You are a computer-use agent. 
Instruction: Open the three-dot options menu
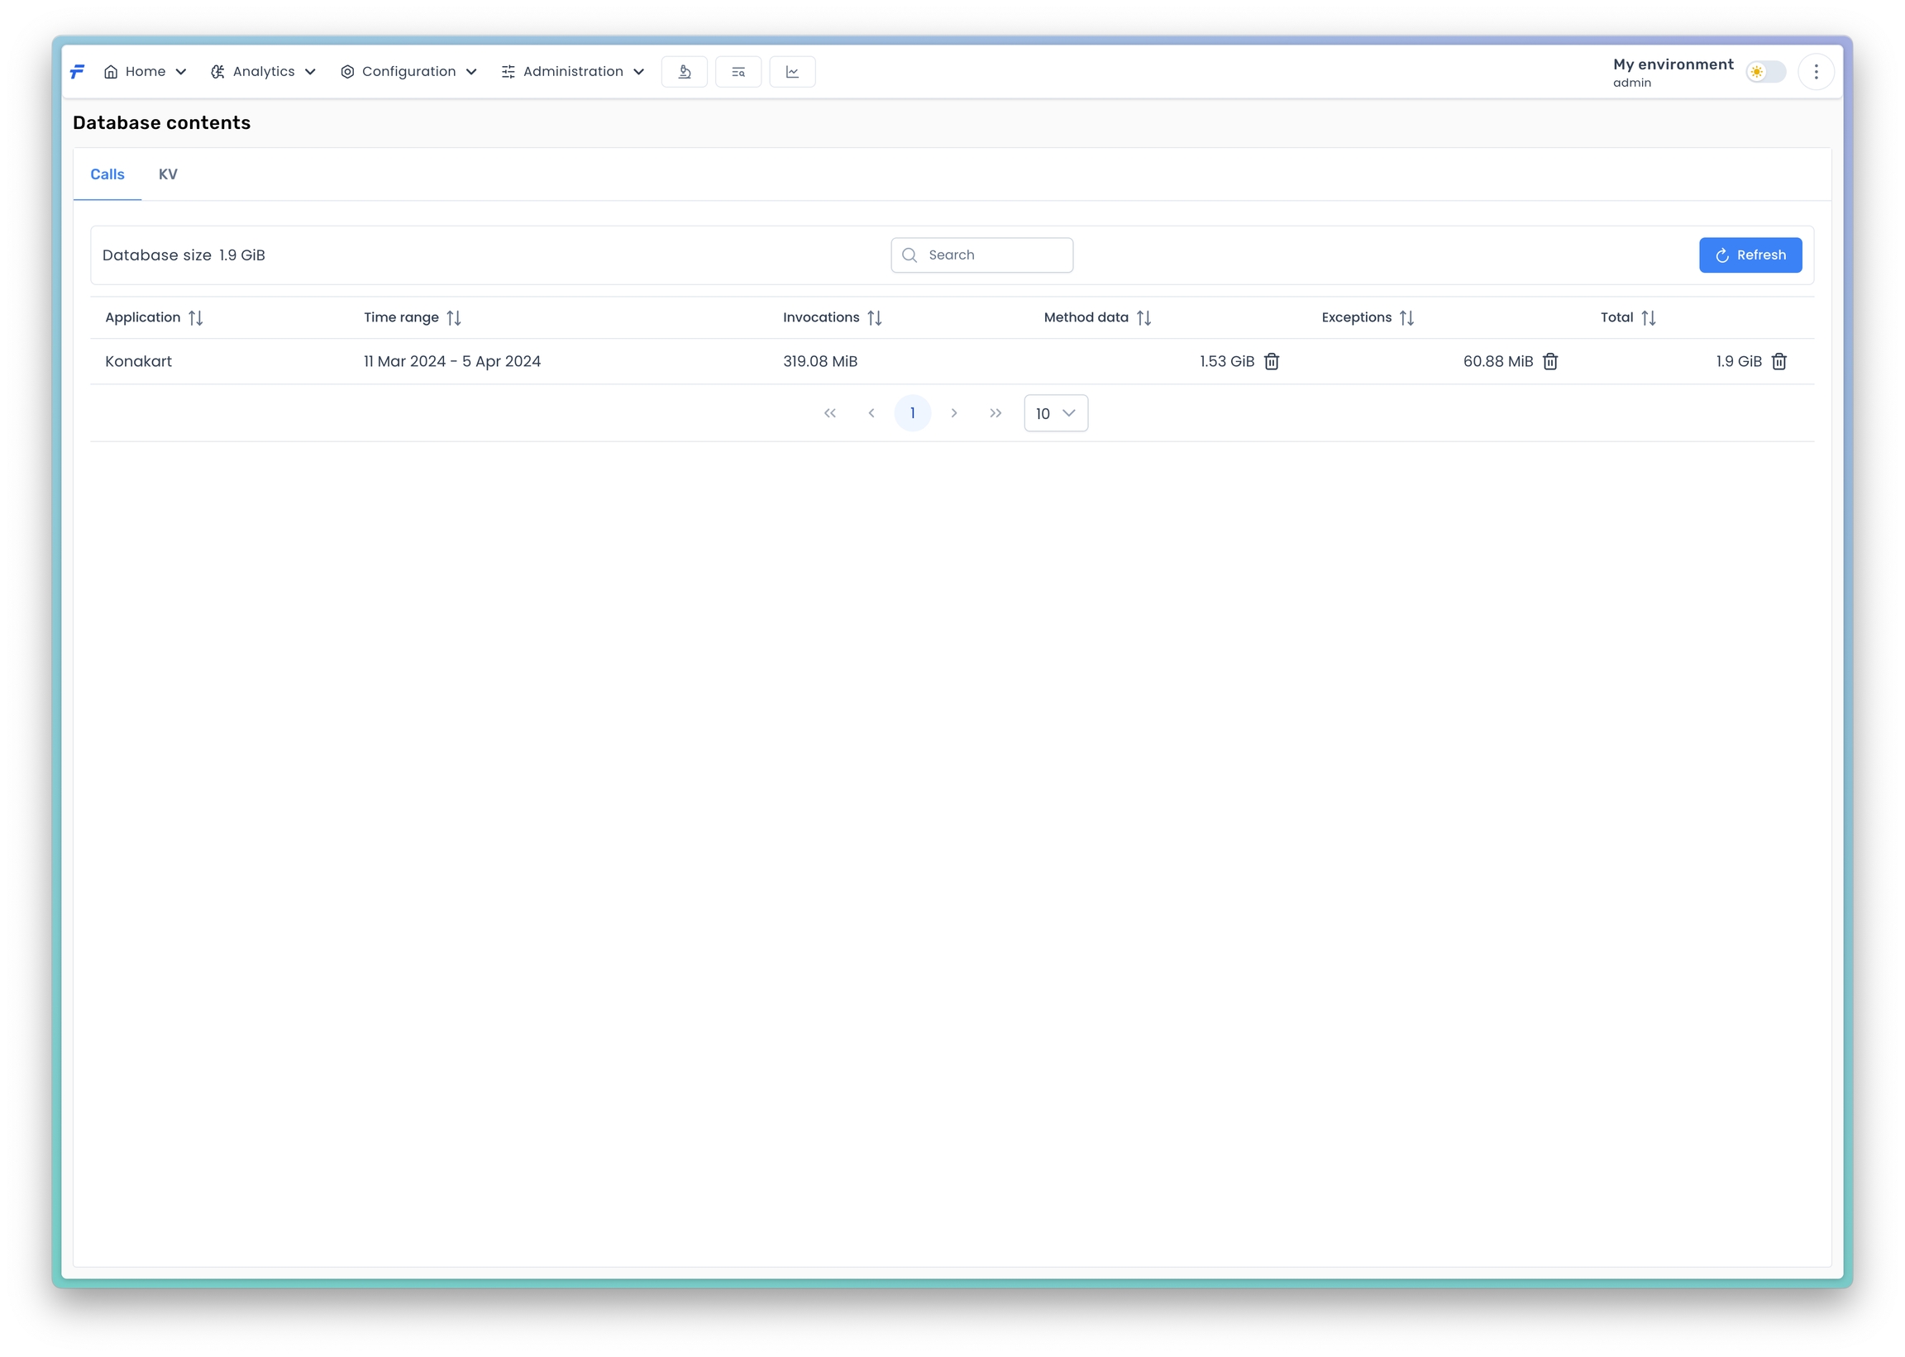click(x=1816, y=72)
